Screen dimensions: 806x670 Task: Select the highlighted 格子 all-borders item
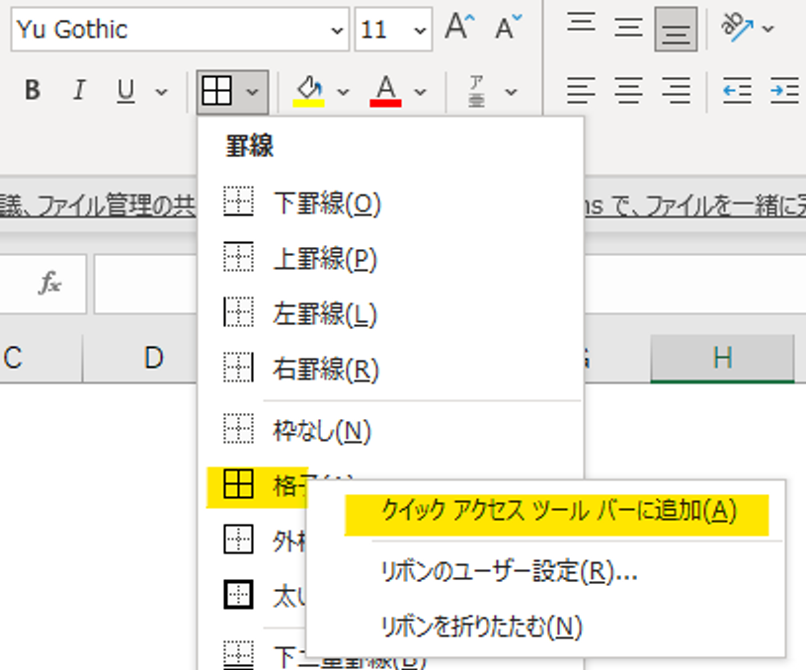coord(257,486)
